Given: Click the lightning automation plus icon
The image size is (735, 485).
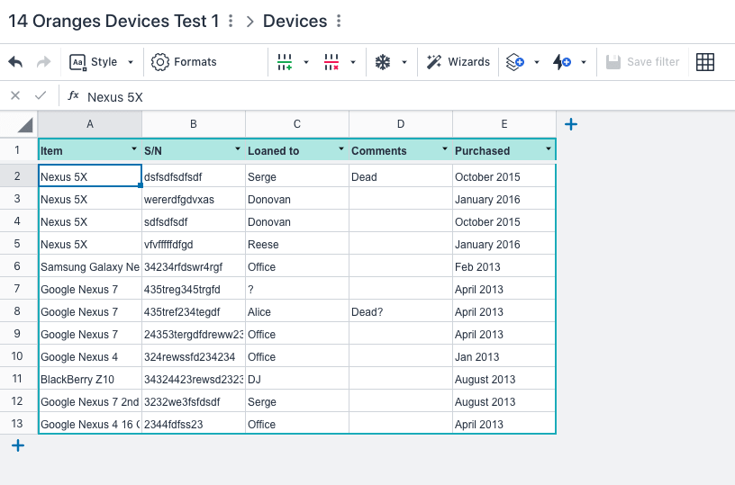Looking at the screenshot, I should [x=562, y=62].
